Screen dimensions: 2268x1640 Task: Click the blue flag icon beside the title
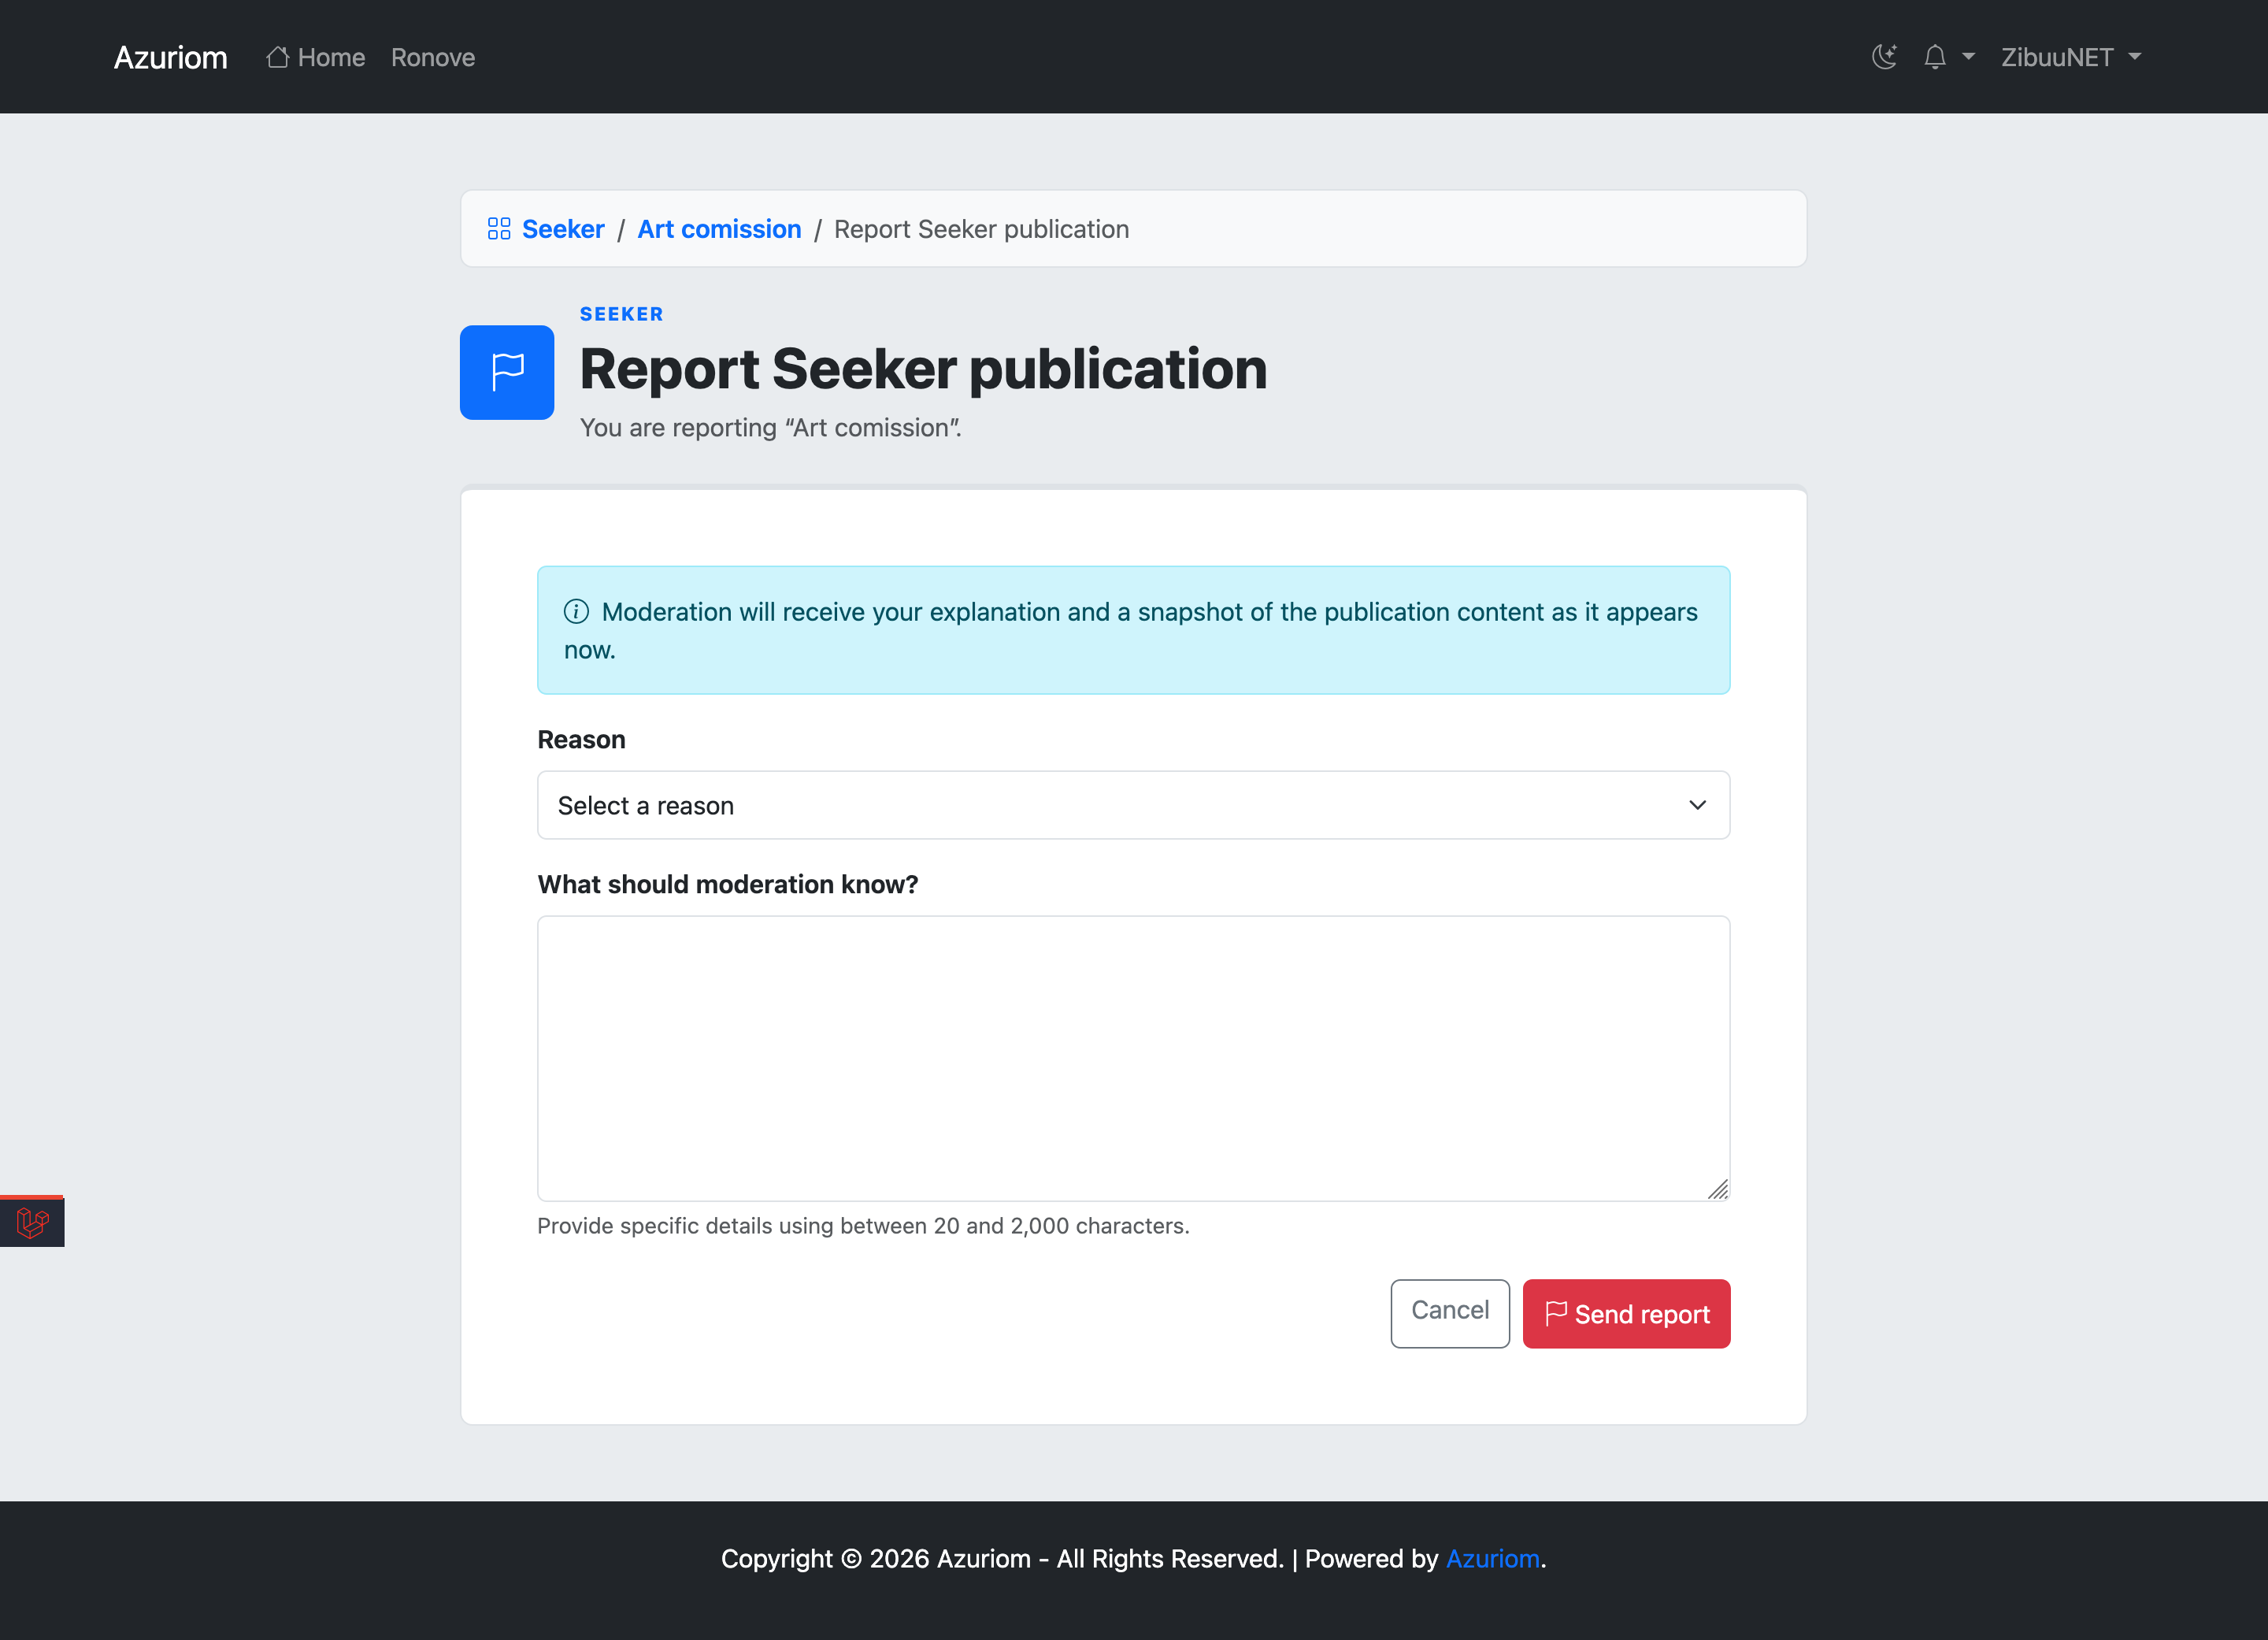tap(507, 372)
